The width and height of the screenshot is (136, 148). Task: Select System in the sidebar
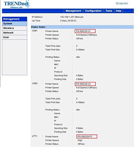click(15, 24)
